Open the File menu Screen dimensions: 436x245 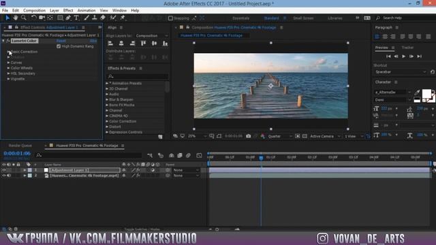(5, 11)
